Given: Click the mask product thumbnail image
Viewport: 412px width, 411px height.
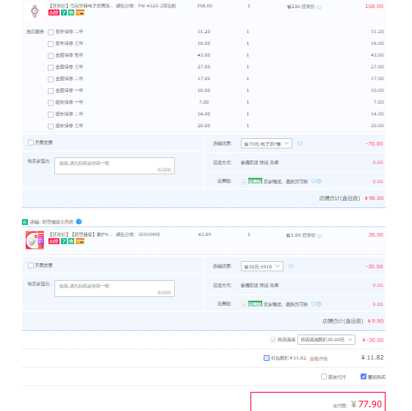Looking at the screenshot, I should coord(35,240).
